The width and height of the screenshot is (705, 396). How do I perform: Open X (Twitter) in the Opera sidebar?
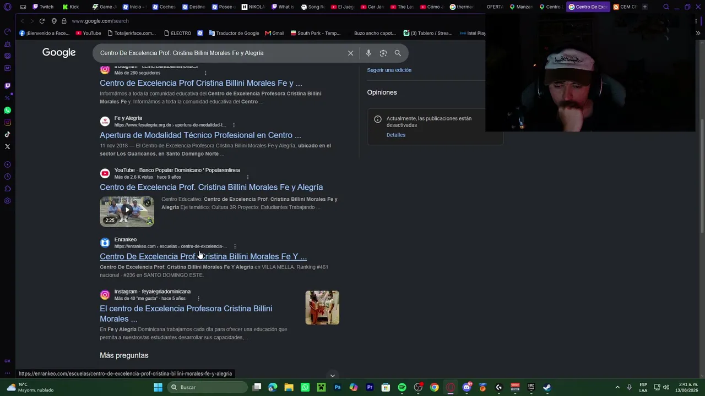tap(7, 146)
